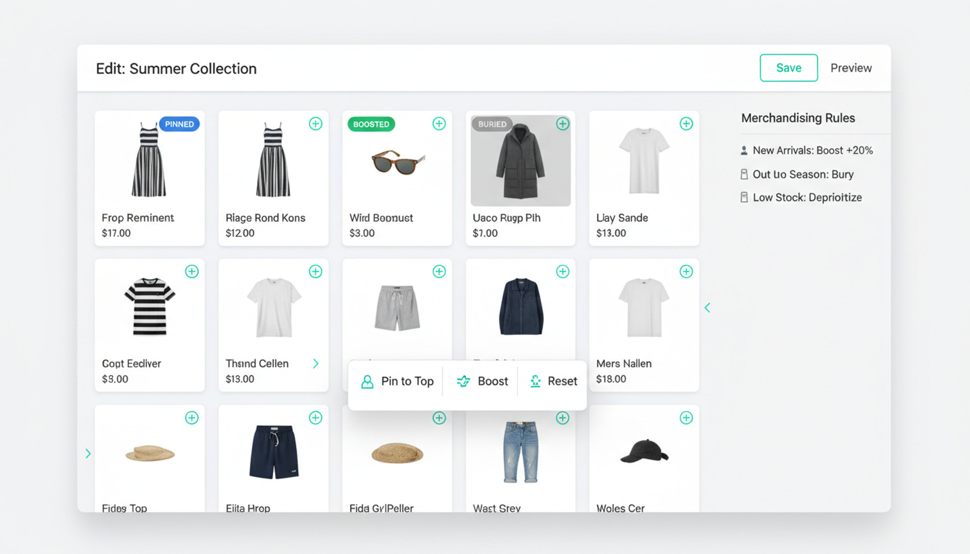Choose Pin to Top from the popup menu

(x=397, y=382)
